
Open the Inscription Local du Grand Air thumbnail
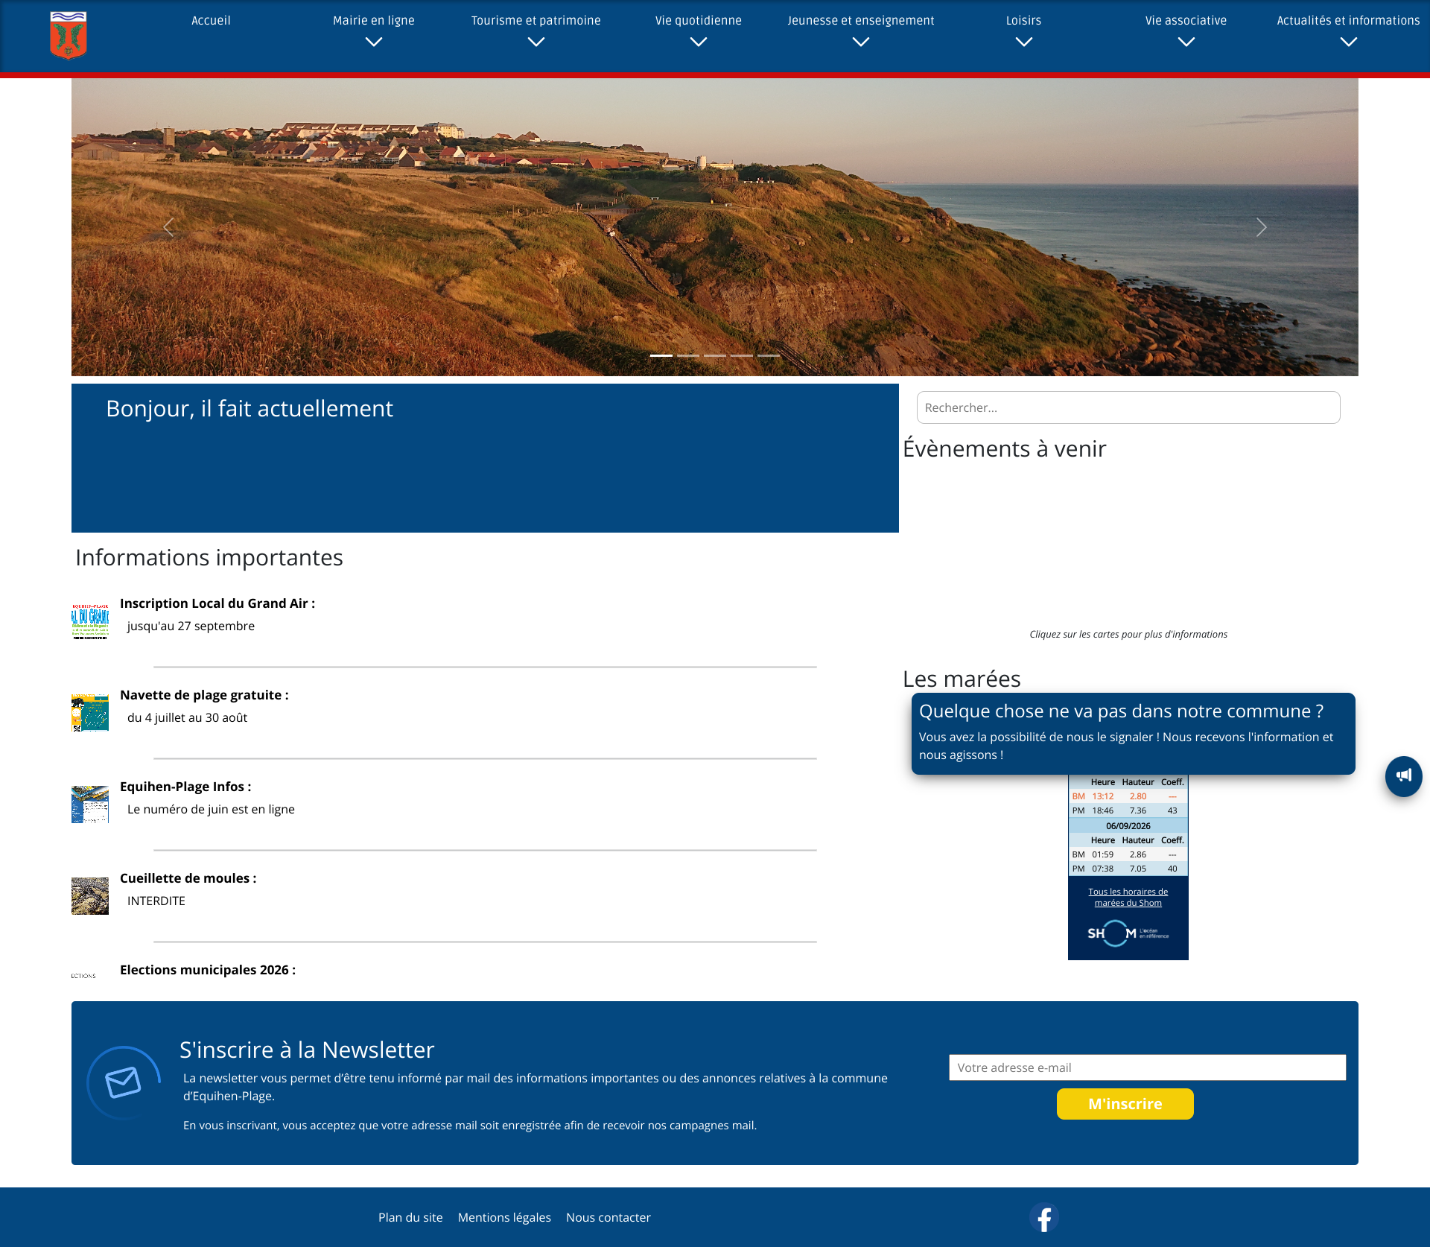(90, 621)
